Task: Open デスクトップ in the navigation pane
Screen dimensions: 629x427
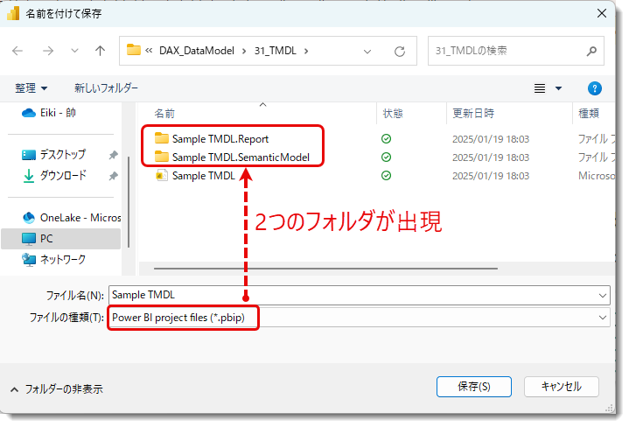Action: point(53,155)
